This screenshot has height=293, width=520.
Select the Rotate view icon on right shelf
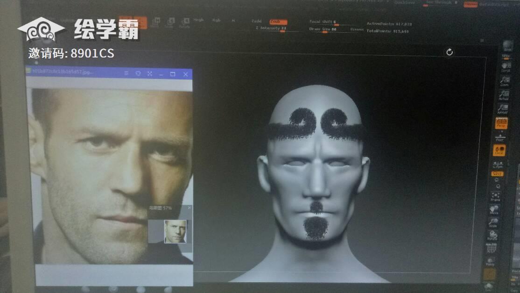point(492,235)
